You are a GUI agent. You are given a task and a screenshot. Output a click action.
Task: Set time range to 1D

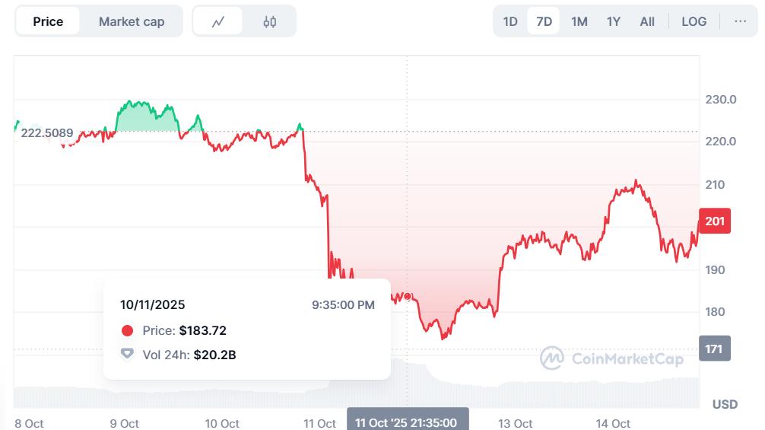[510, 21]
